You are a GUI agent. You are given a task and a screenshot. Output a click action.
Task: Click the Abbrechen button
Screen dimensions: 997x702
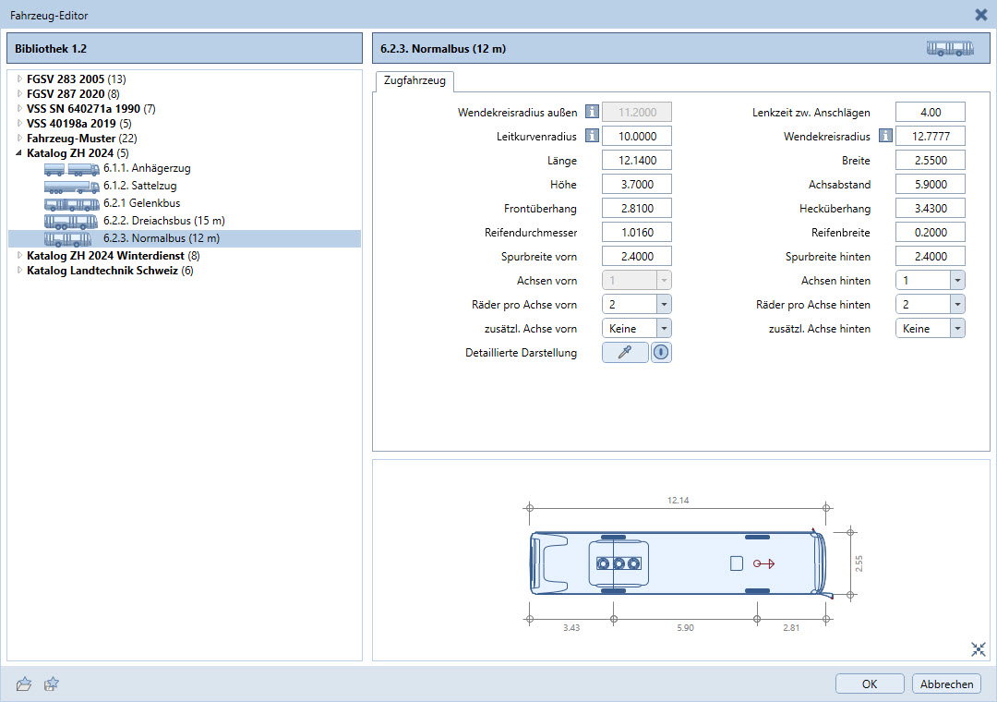pos(946,684)
